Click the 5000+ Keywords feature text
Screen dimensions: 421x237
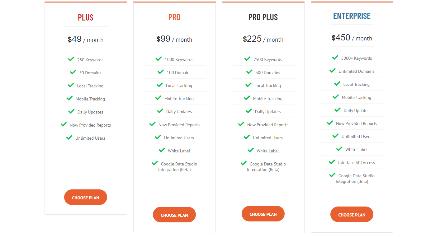[x=357, y=58]
